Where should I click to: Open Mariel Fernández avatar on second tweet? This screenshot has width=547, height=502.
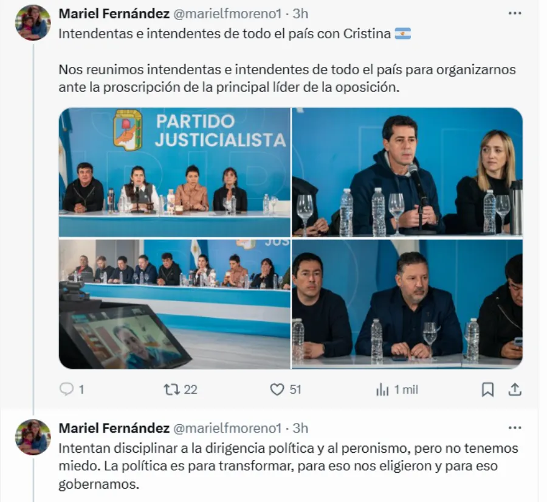pyautogui.click(x=33, y=437)
